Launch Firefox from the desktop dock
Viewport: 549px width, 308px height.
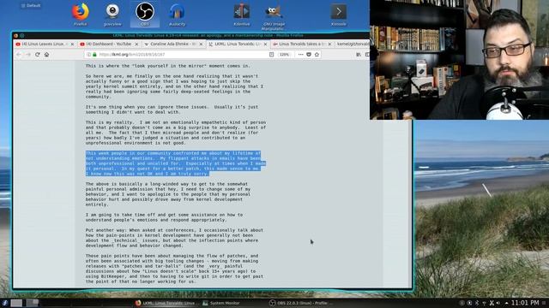[80, 14]
